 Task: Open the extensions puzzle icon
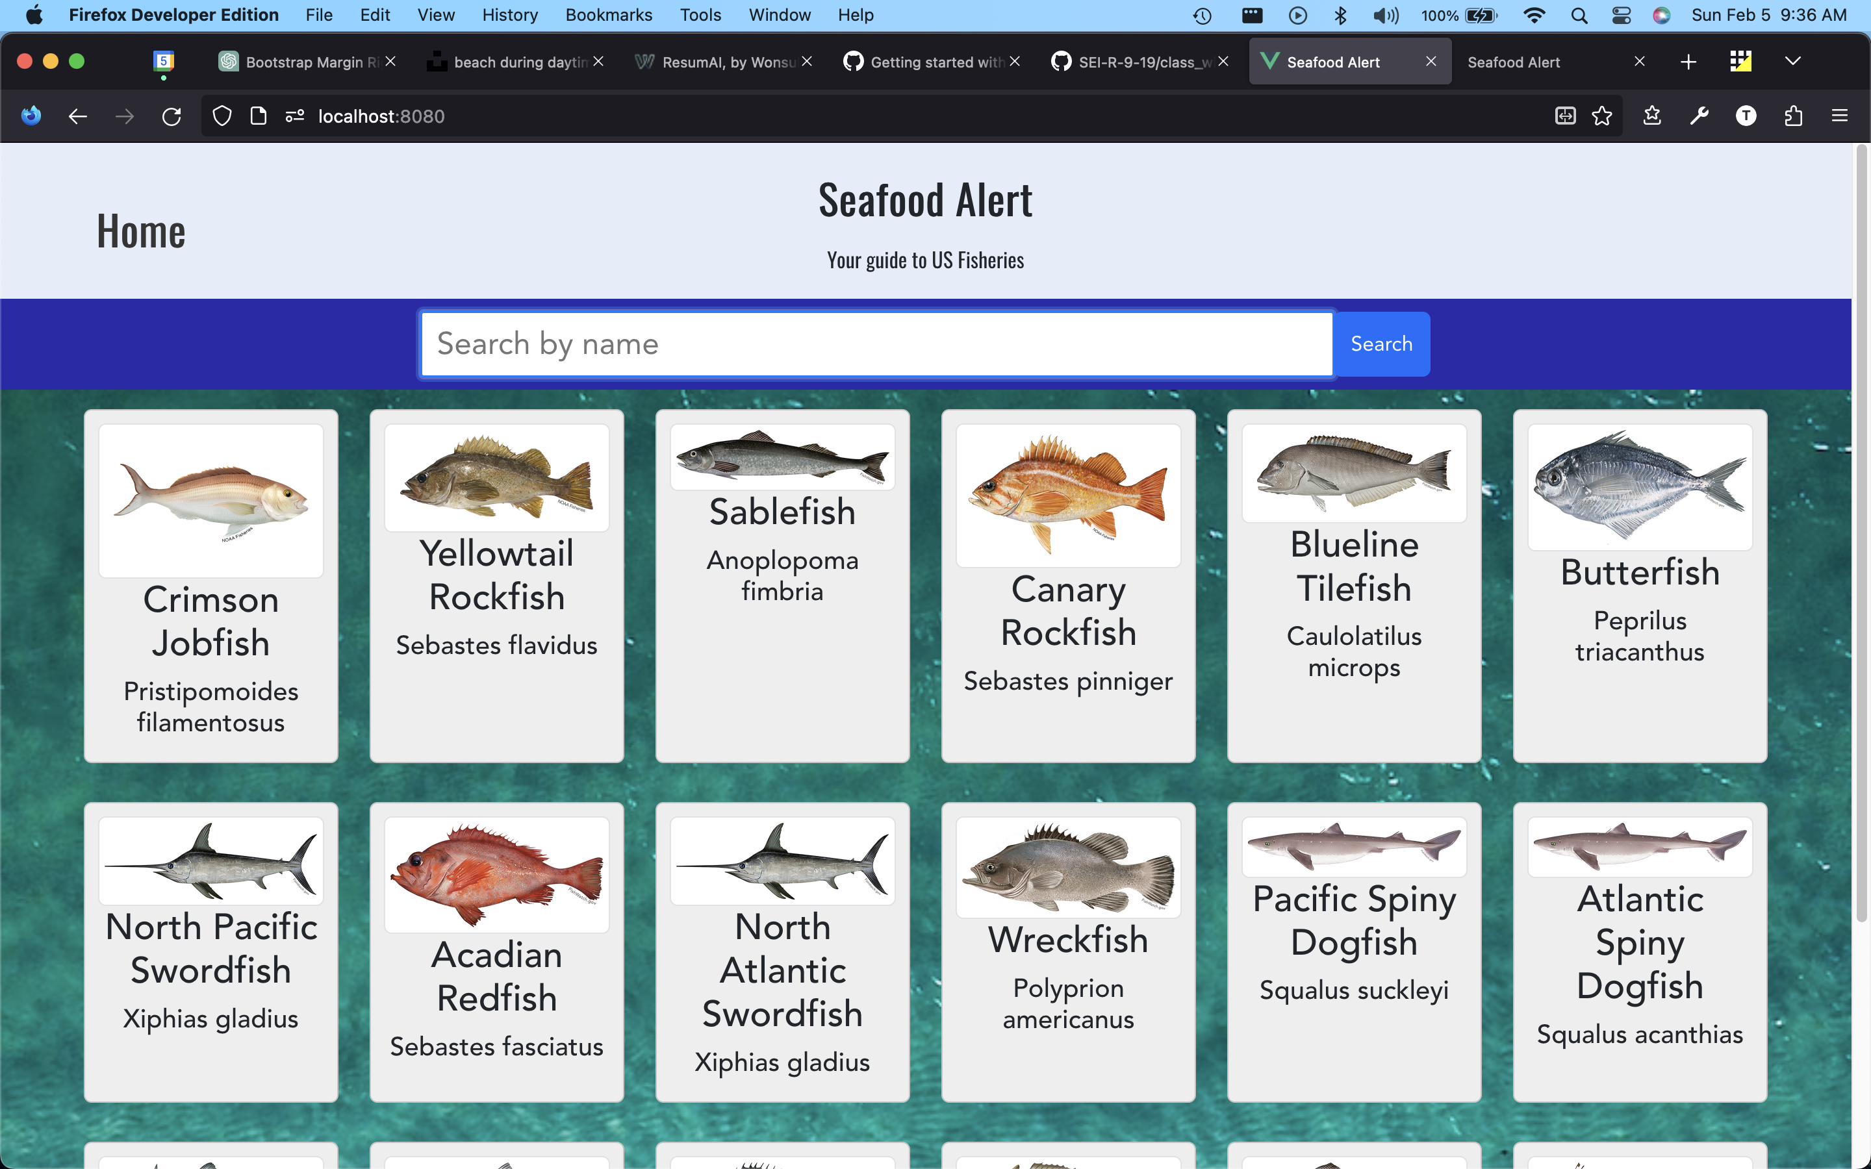tap(1793, 116)
